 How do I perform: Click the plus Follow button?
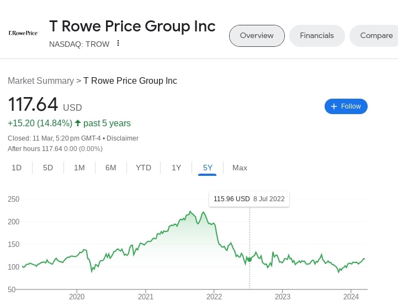[346, 106]
